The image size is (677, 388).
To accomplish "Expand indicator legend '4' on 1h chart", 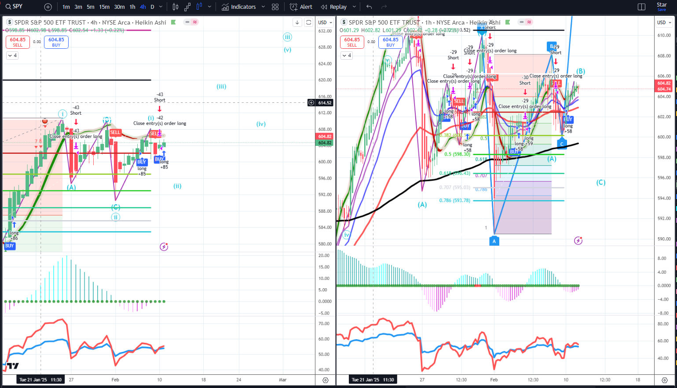I will [x=347, y=55].
